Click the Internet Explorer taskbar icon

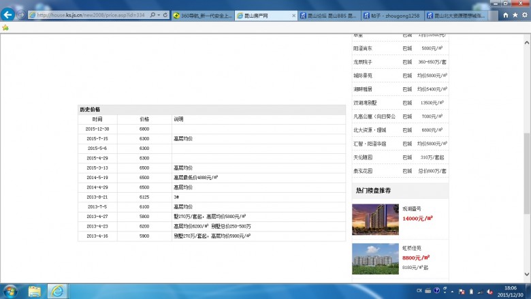point(57,291)
